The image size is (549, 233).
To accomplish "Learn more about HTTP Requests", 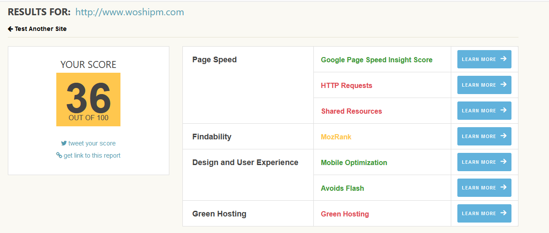I will click(x=484, y=85).
